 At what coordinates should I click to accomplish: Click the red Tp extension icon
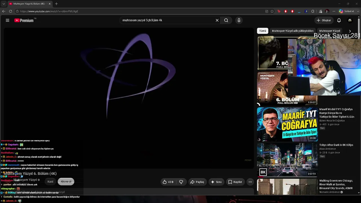pos(279,11)
